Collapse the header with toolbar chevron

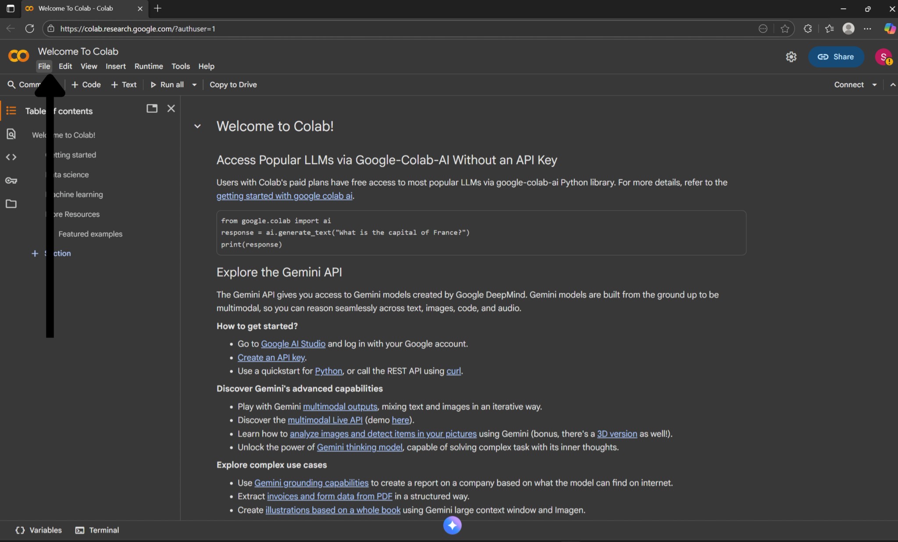pos(892,85)
